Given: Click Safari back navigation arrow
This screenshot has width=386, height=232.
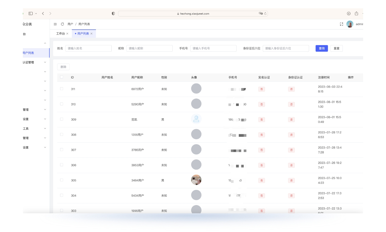Looking at the screenshot, I should click(43, 13).
